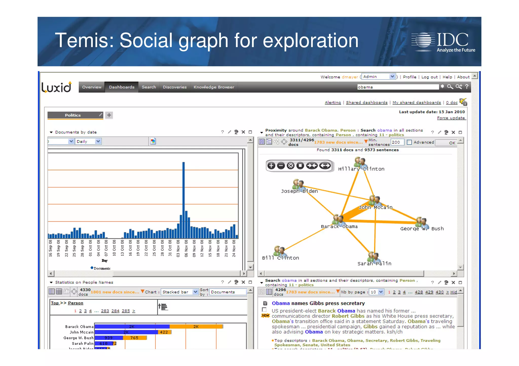
Task: Open My shared dashboards link
Action: (x=417, y=102)
